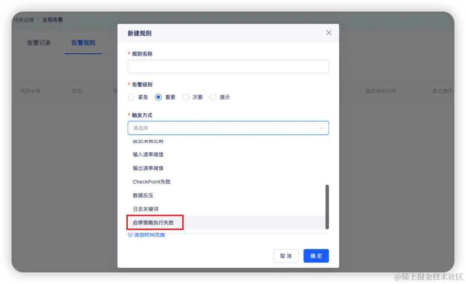Select the 提示 alert level radio
Screen dimensions: 466x284
tap(213, 97)
